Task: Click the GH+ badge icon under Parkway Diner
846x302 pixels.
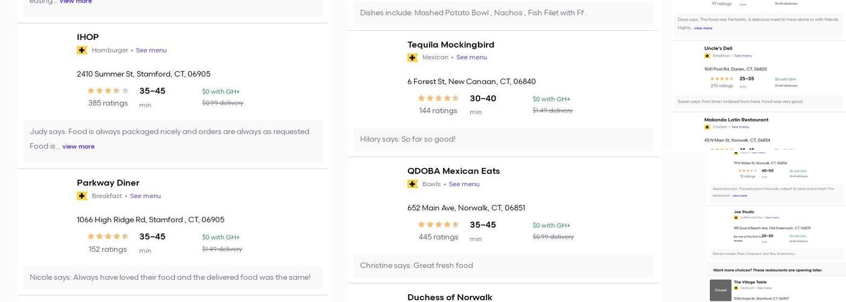Action: (82, 196)
